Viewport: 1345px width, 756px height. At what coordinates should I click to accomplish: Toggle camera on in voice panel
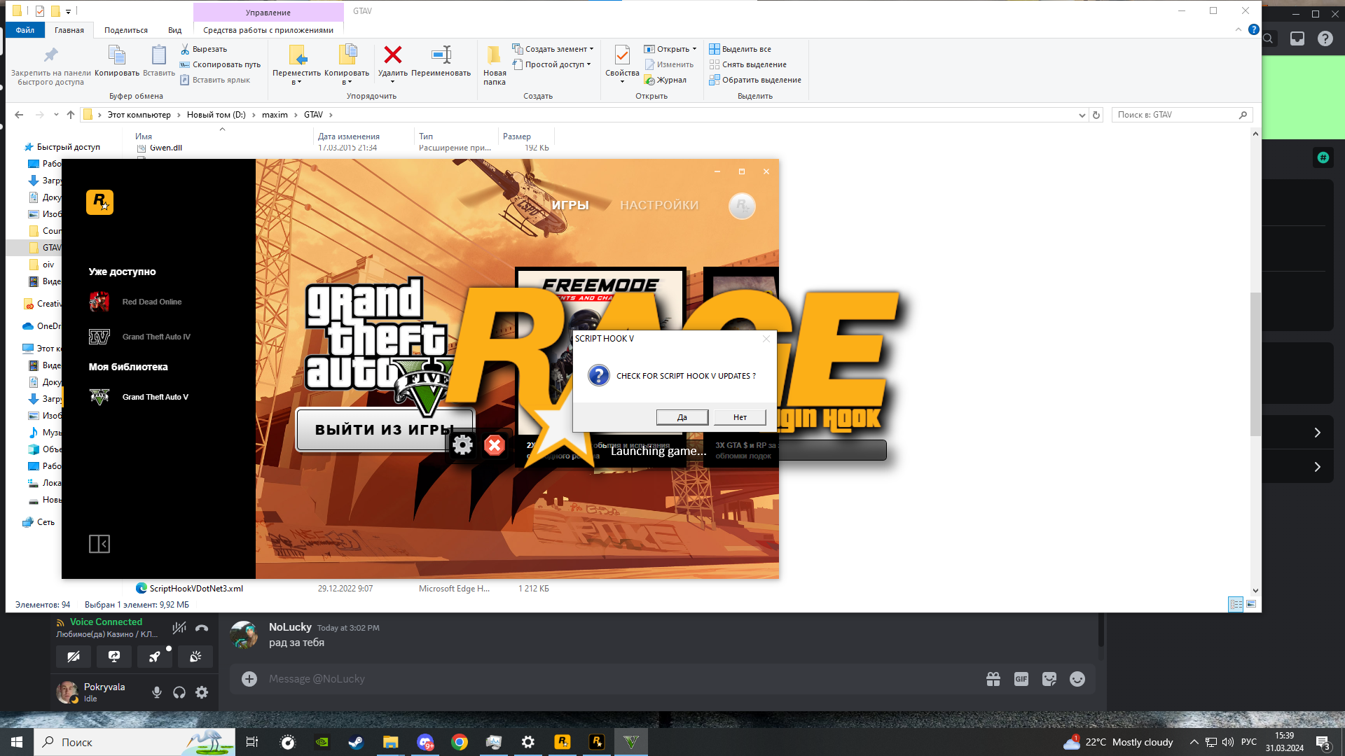(73, 657)
